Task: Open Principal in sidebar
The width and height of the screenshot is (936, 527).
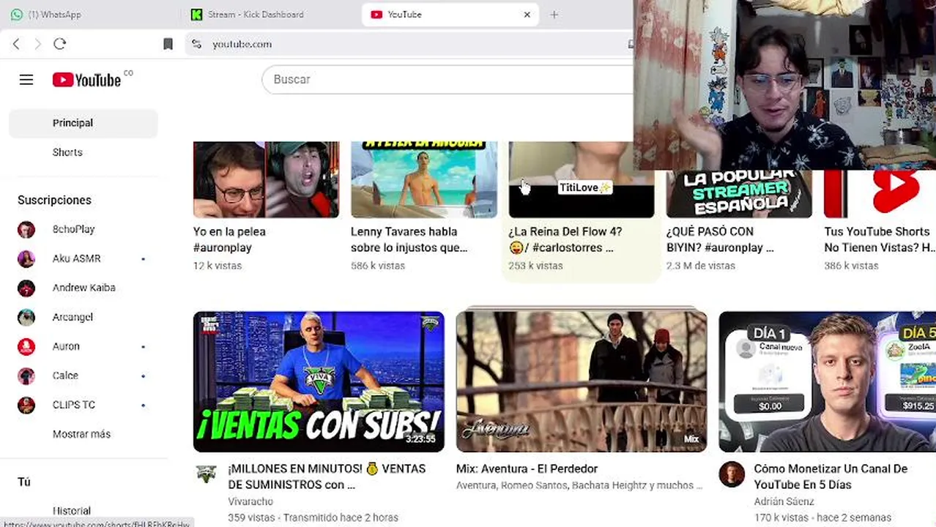Action: (83, 123)
